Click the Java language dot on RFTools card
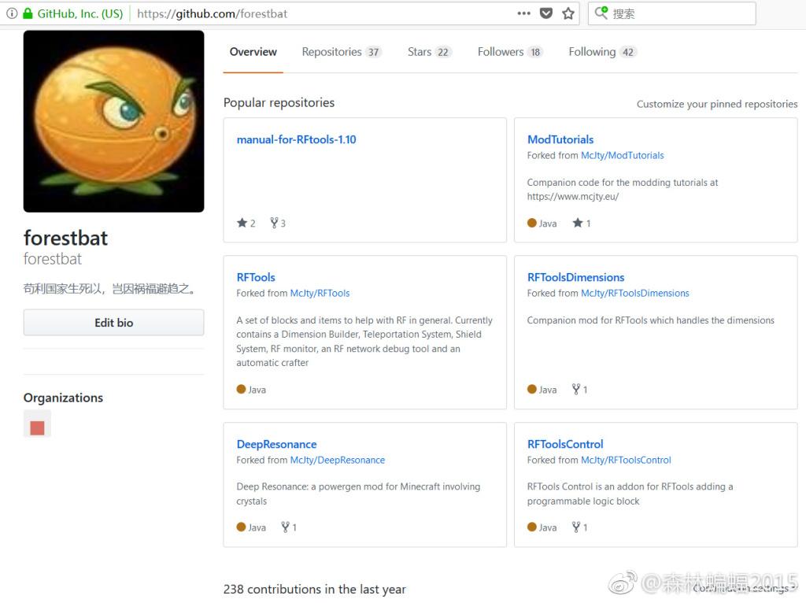 coord(241,389)
